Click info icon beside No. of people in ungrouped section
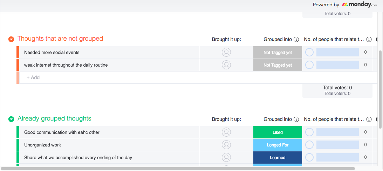 pos(369,39)
